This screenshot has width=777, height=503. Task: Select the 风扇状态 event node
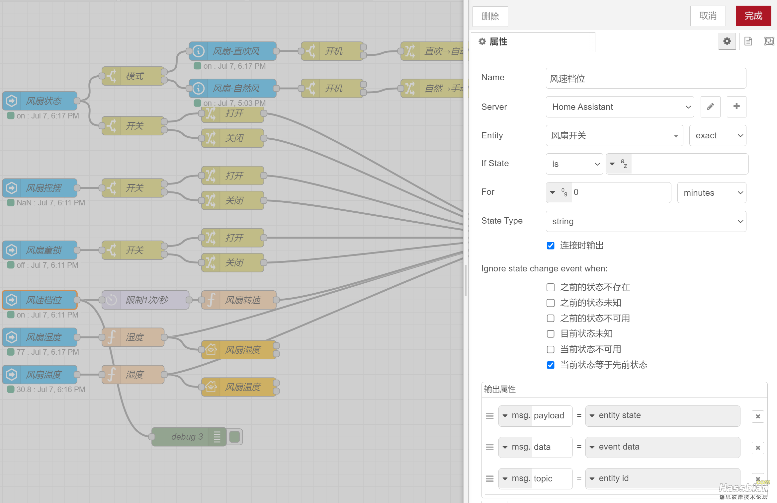coord(40,101)
